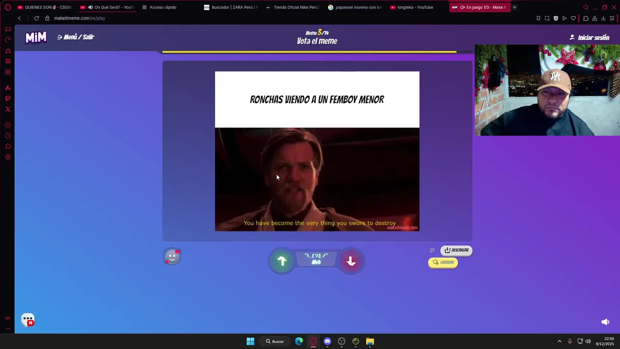Reload the page
The width and height of the screenshot is (620, 349).
36,18
